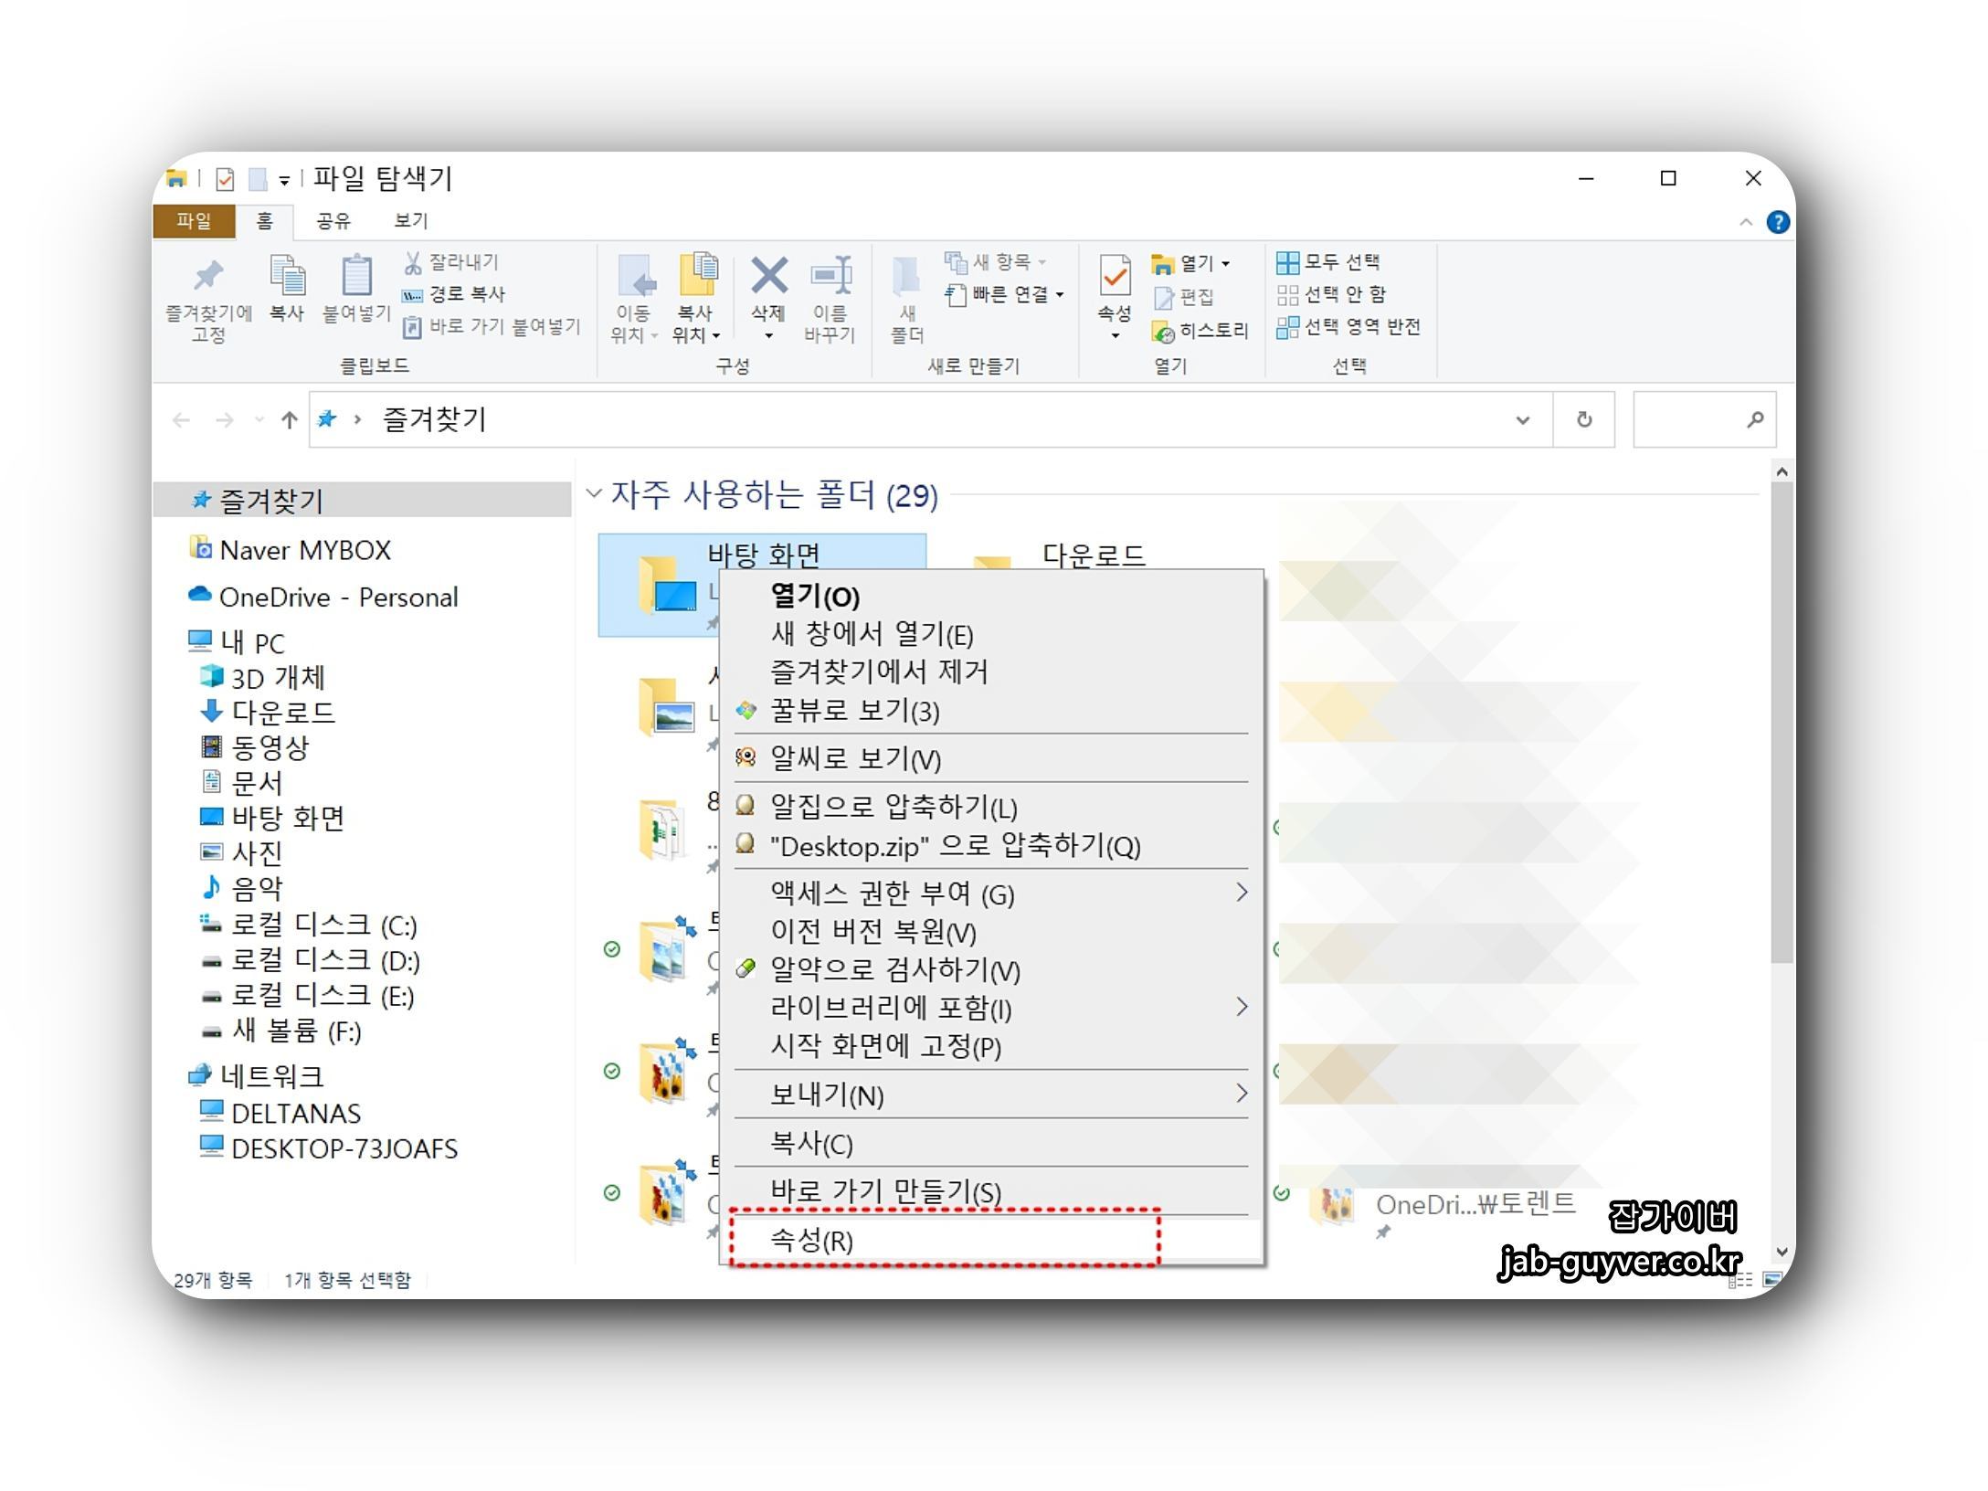Click the 이름 바꾸기 rename icon

pos(830,277)
